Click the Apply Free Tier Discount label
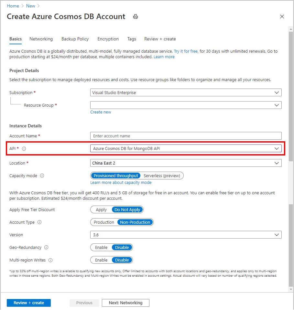 click(32, 209)
